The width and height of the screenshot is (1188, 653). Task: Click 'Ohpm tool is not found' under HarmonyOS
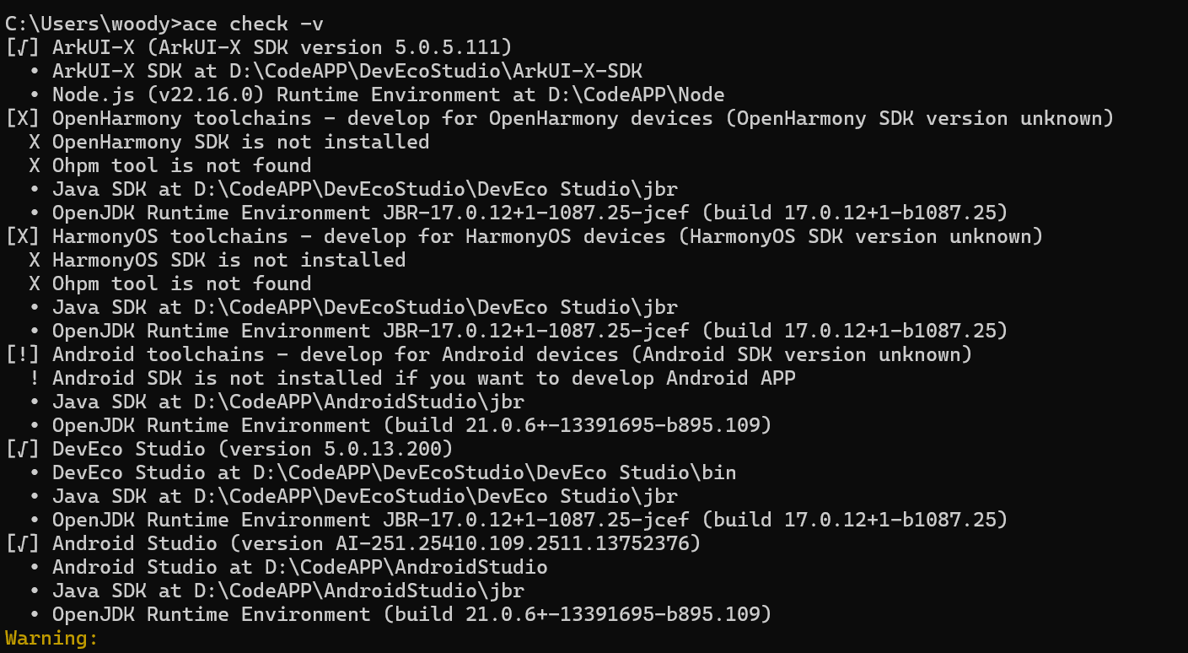pyautogui.click(x=181, y=283)
